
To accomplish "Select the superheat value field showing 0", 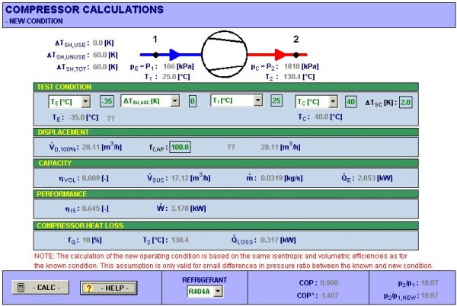I will coord(193,101).
